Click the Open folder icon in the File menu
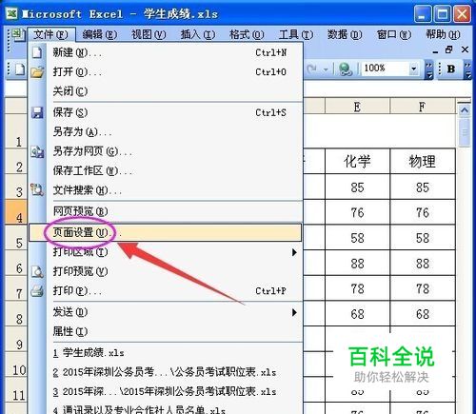The height and width of the screenshot is (414, 476). [37, 72]
